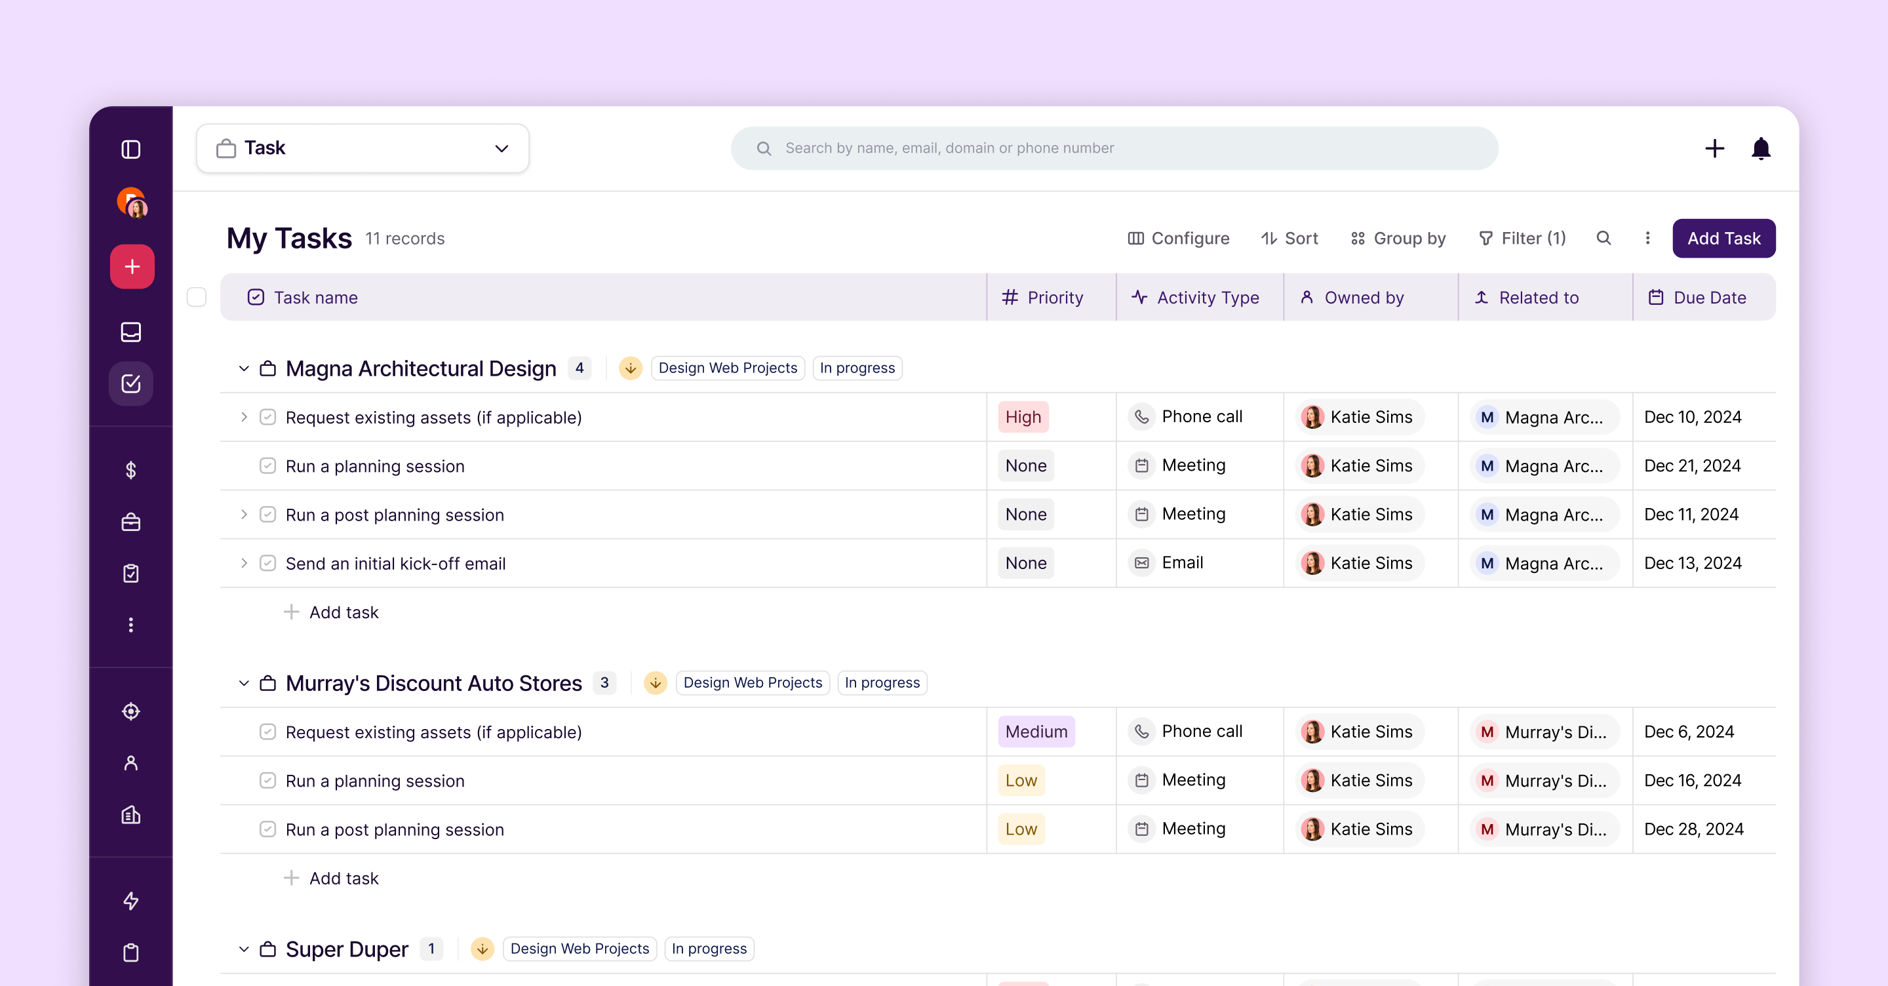
Task: Open the Inbox icon in the sidebar
Action: [131, 332]
